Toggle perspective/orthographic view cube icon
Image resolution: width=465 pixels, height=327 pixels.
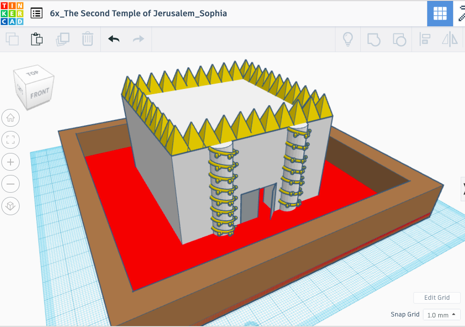11,206
